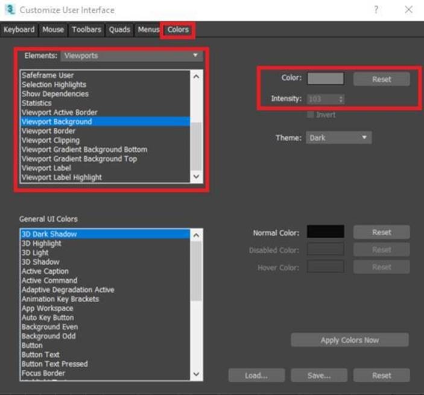424x395 pixels.
Task: Select Viewport Gradient Background Top item
Action: pyautogui.click(x=79, y=159)
